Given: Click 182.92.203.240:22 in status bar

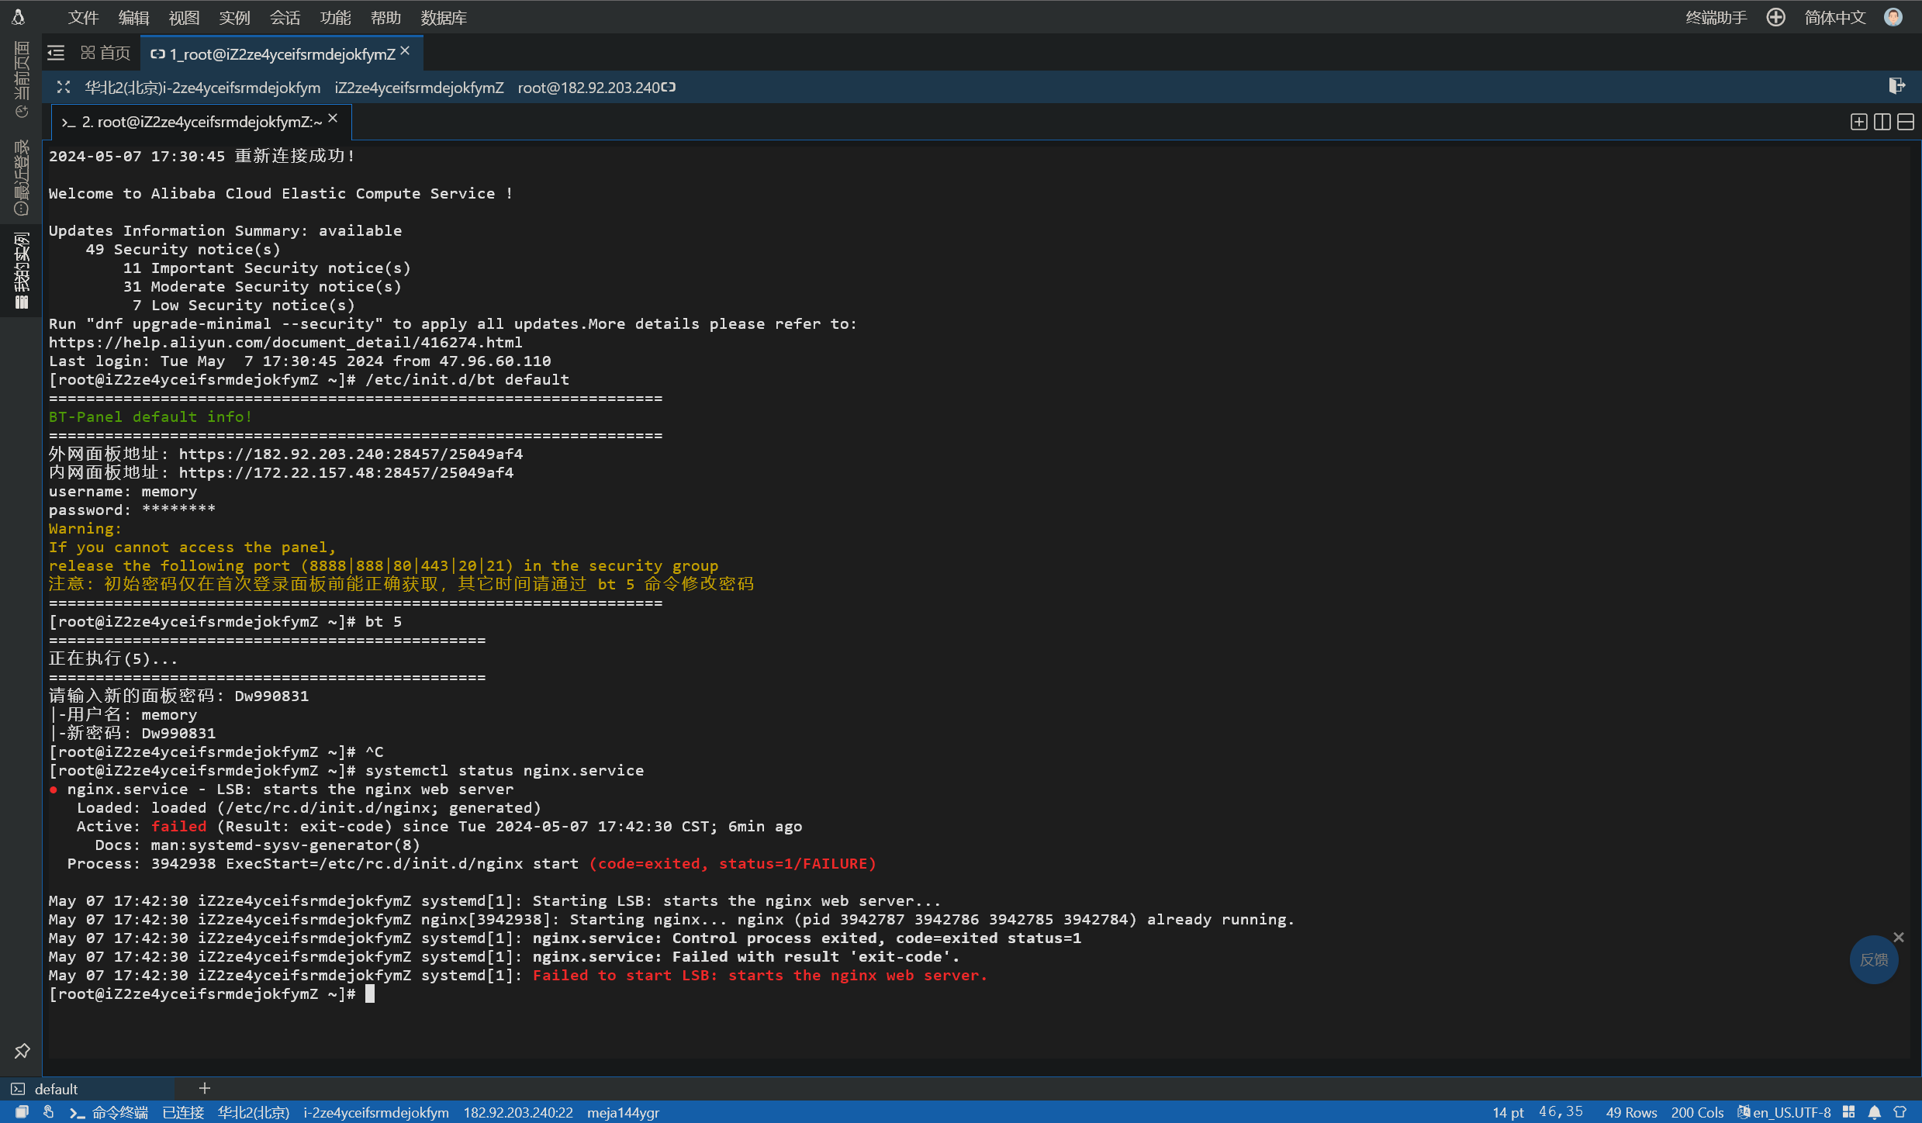Looking at the screenshot, I should click(518, 1112).
